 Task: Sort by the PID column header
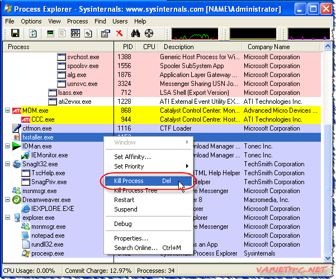point(125,47)
